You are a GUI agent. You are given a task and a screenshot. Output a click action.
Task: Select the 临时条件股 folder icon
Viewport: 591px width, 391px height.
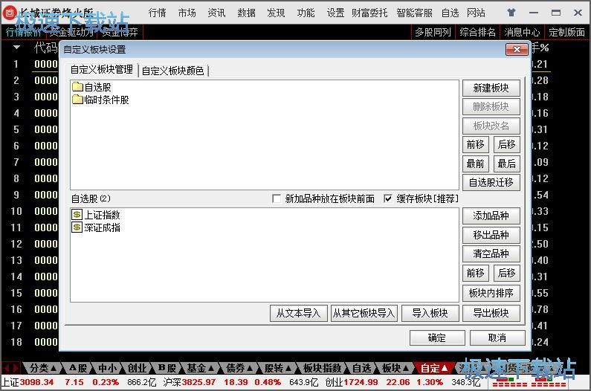click(77, 100)
